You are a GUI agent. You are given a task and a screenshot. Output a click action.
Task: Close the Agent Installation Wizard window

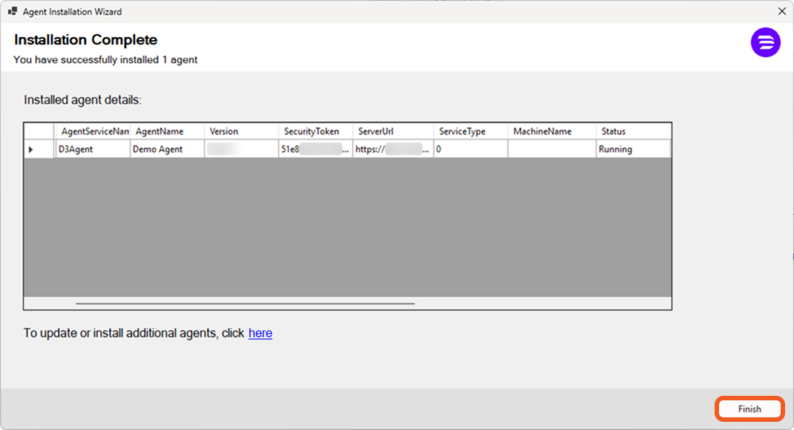782,11
